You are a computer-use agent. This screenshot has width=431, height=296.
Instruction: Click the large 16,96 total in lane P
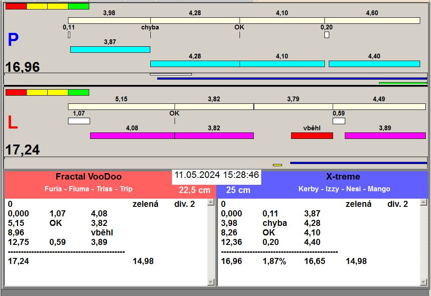tap(23, 67)
